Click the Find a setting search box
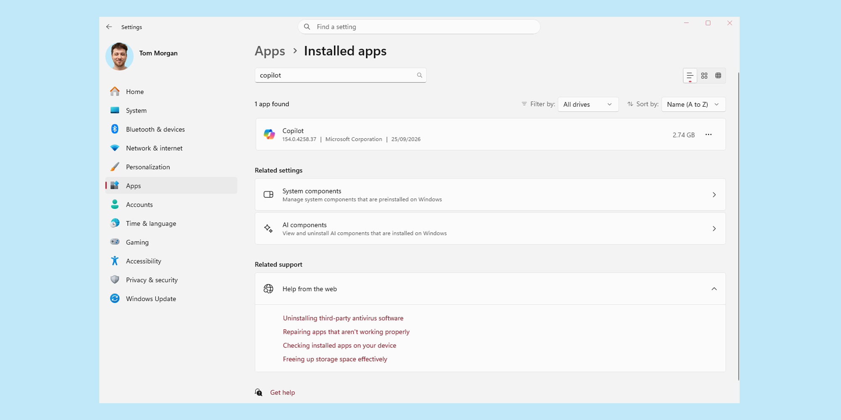The image size is (841, 420). point(419,27)
